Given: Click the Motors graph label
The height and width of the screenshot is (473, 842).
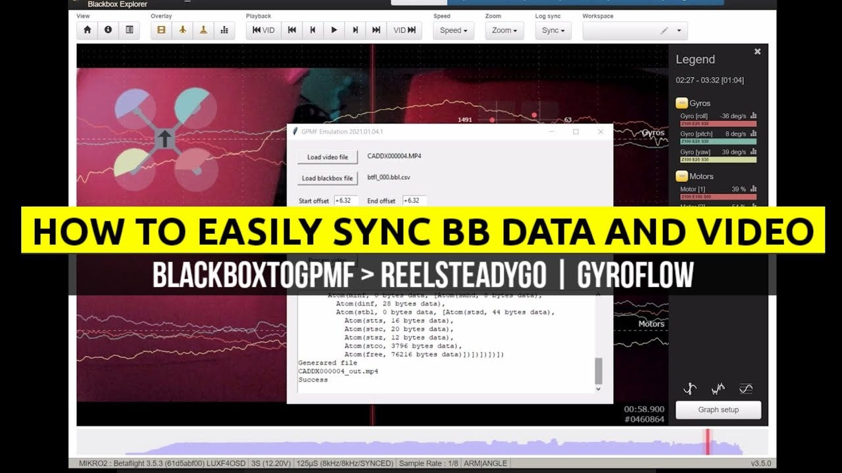Looking at the screenshot, I should [651, 324].
